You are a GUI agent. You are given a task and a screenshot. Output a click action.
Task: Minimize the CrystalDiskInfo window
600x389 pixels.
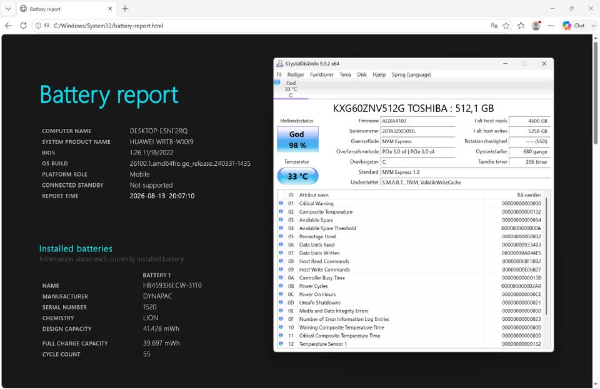coord(505,64)
